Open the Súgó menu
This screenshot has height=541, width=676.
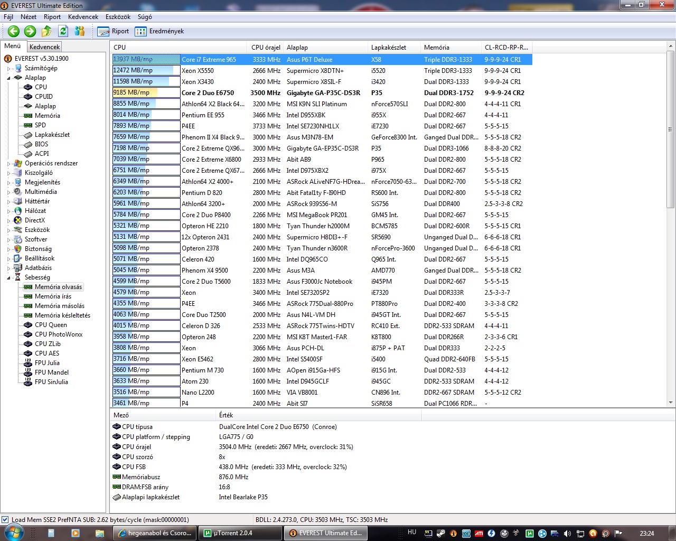click(145, 17)
